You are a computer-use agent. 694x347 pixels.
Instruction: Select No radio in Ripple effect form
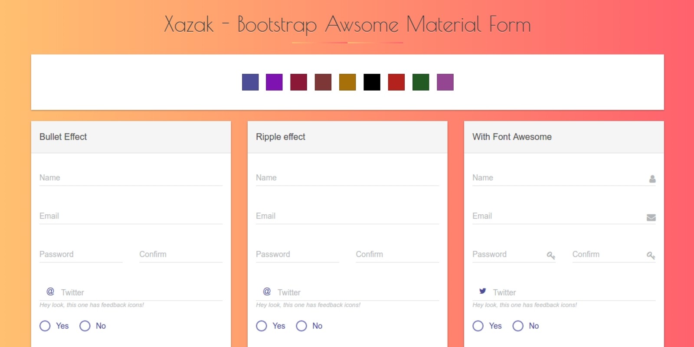(x=301, y=326)
